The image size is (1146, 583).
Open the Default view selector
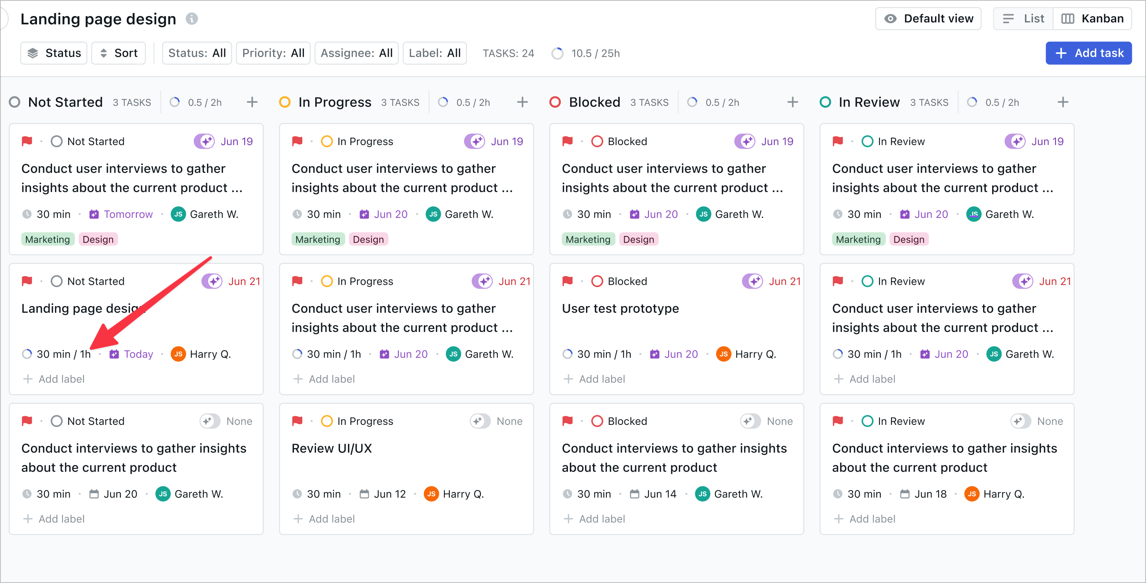(x=928, y=18)
